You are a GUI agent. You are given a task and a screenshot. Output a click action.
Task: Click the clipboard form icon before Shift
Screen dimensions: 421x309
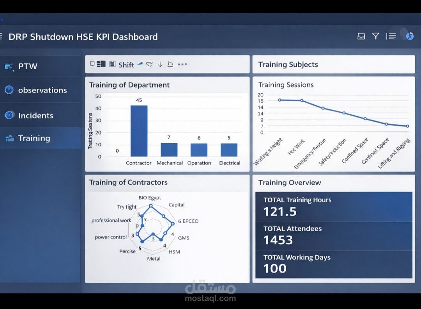112,64
